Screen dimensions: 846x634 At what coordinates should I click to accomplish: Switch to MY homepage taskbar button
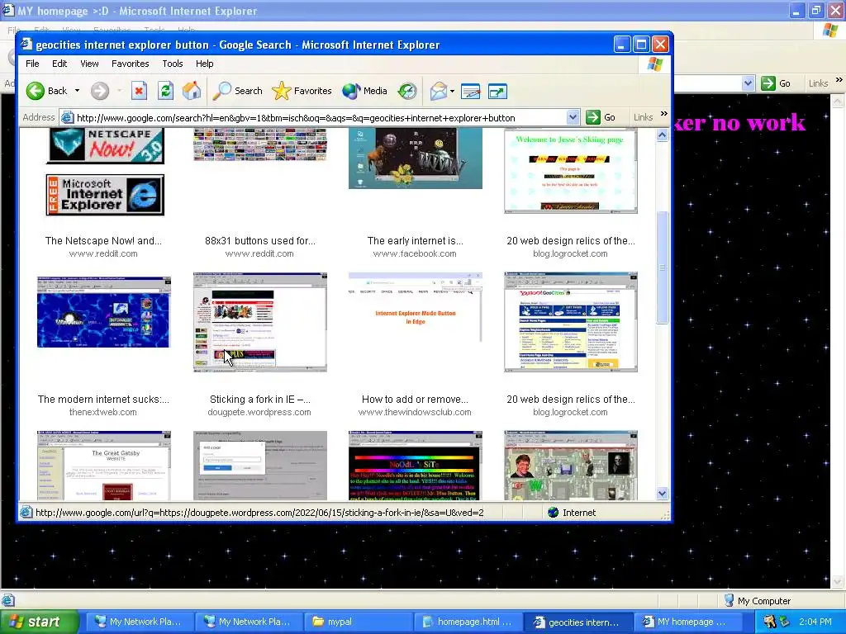(x=687, y=622)
